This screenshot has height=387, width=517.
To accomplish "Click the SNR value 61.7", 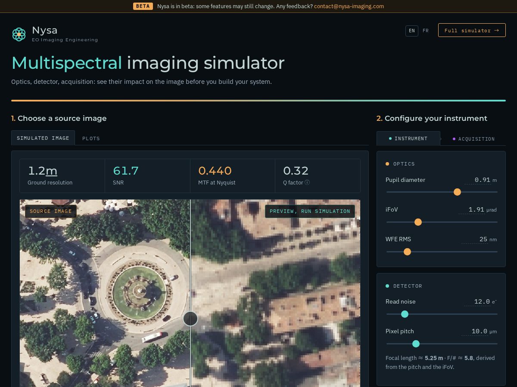I will 126,171.
